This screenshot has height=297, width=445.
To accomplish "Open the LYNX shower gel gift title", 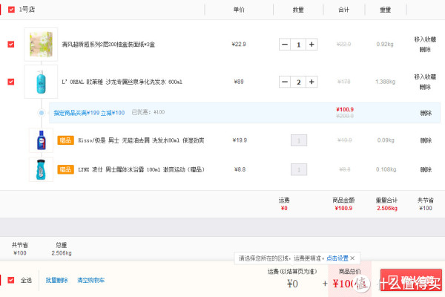I will tap(142, 170).
